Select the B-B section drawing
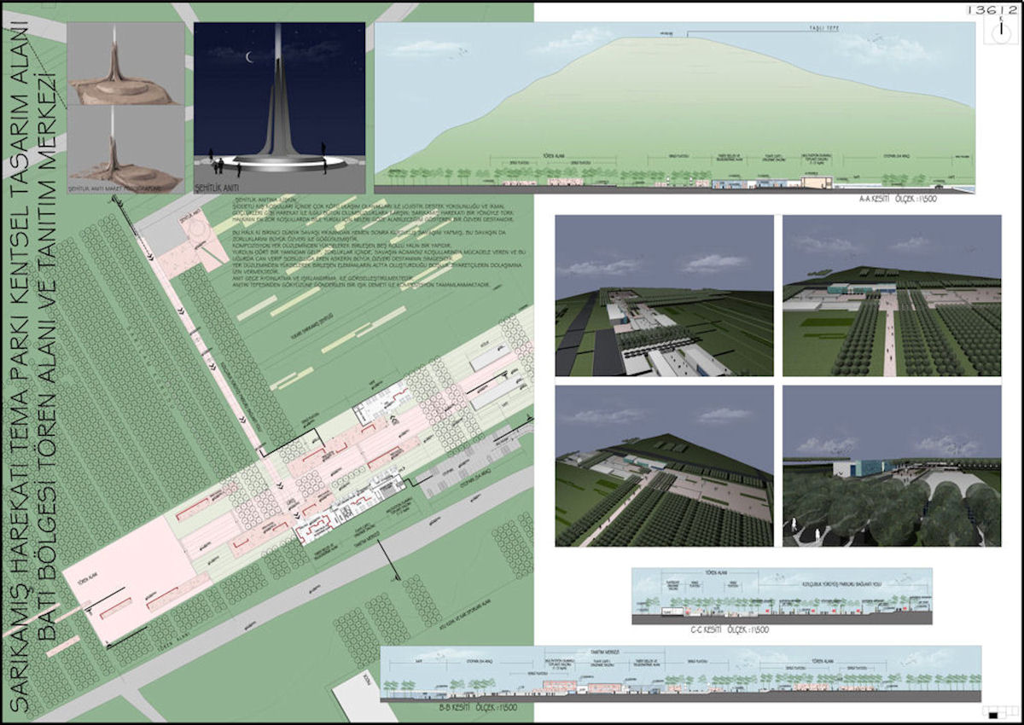The image size is (1024, 725). 680,673
